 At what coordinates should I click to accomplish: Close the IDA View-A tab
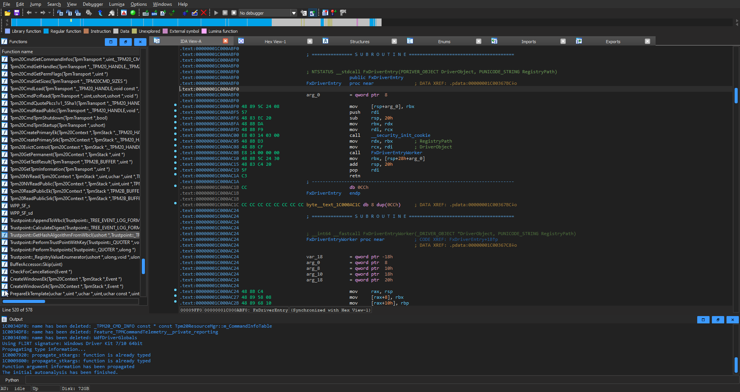[225, 41]
